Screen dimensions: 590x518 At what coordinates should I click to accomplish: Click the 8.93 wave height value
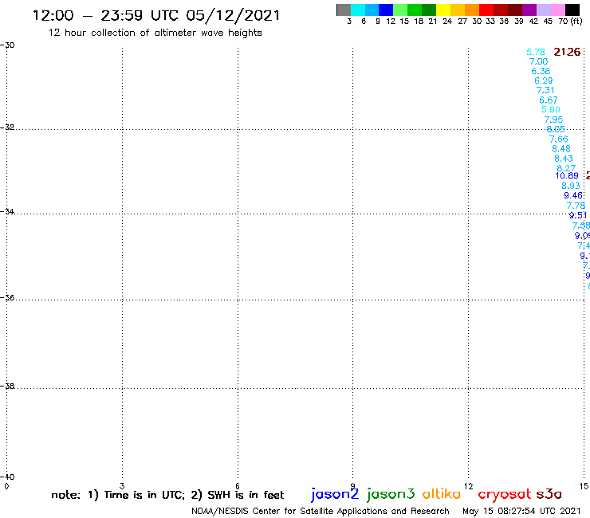coord(571,186)
